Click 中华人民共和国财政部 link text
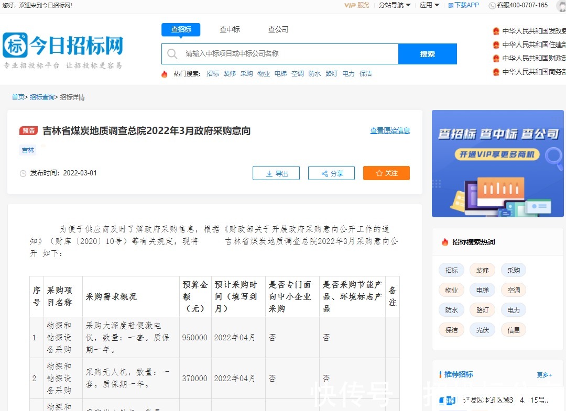The width and height of the screenshot is (566, 411). [x=534, y=59]
